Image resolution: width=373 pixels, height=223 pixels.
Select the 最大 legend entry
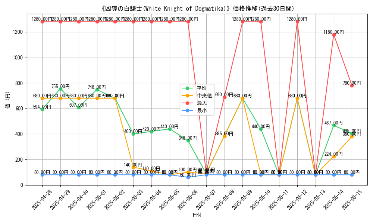click(197, 103)
